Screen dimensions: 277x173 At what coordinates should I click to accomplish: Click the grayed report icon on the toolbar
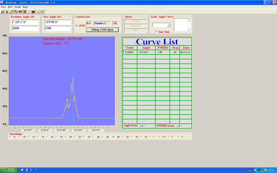(x=38, y=11)
